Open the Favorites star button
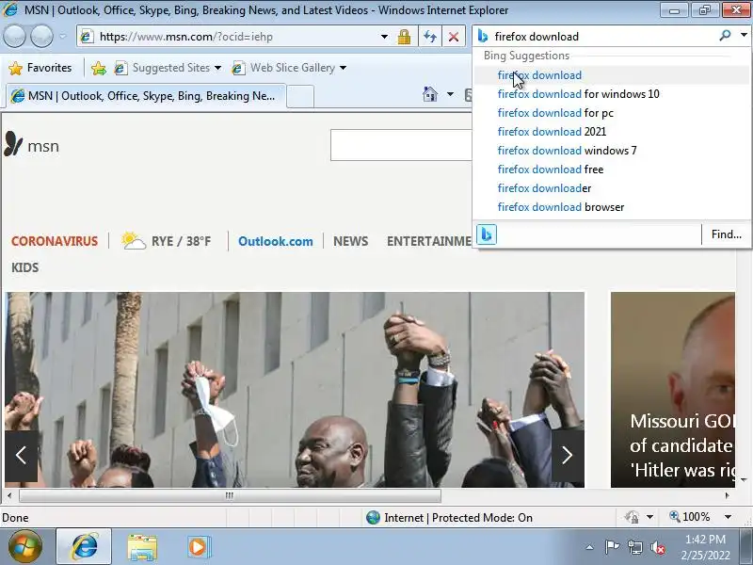Image resolution: width=753 pixels, height=565 pixels. (x=40, y=68)
